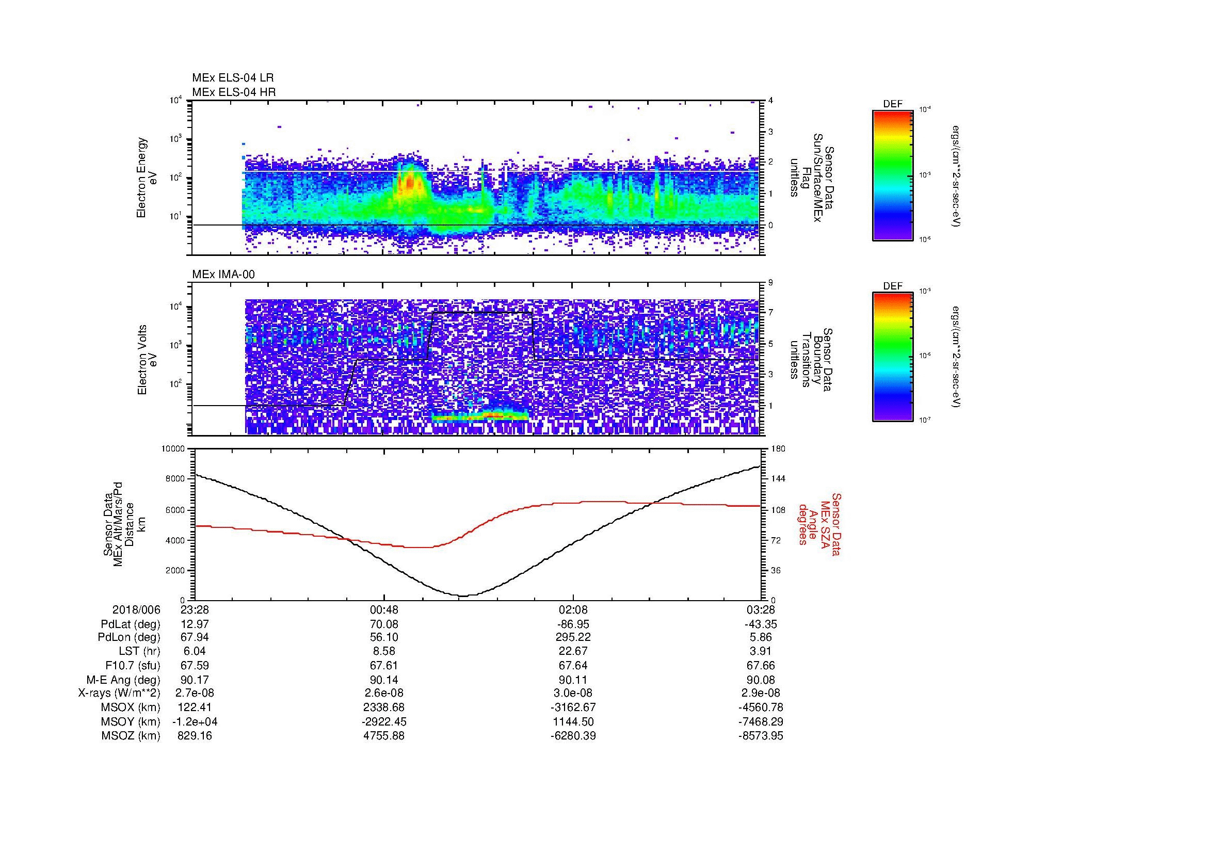Click the MSOZ value '-8573.95'
Screen dimensions: 1207x853
point(761,736)
